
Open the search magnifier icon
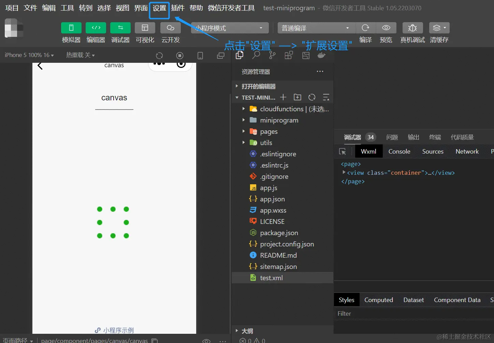point(256,55)
